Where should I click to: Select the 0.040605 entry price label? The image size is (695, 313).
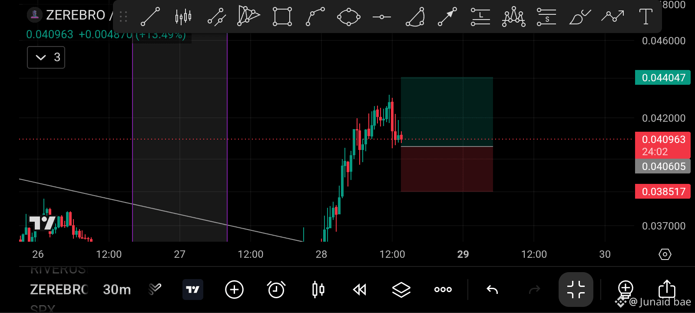(x=663, y=166)
